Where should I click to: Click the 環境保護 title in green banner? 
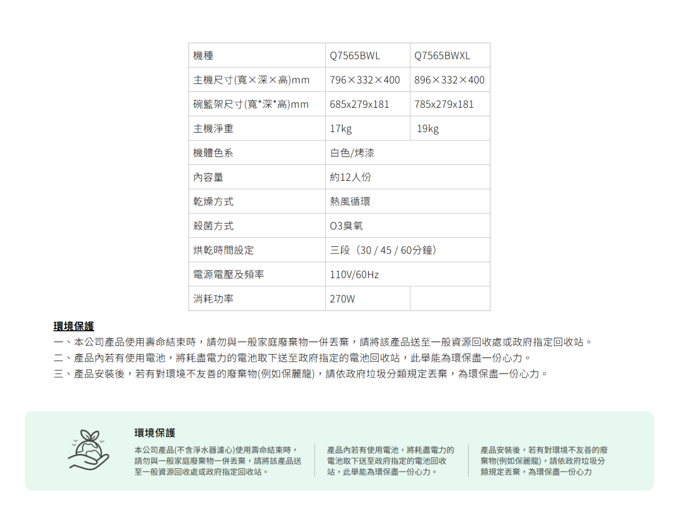(155, 433)
